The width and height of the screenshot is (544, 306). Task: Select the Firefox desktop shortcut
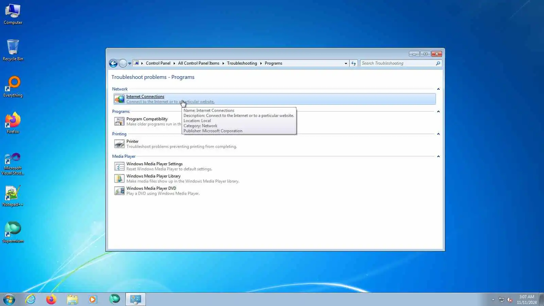click(13, 123)
